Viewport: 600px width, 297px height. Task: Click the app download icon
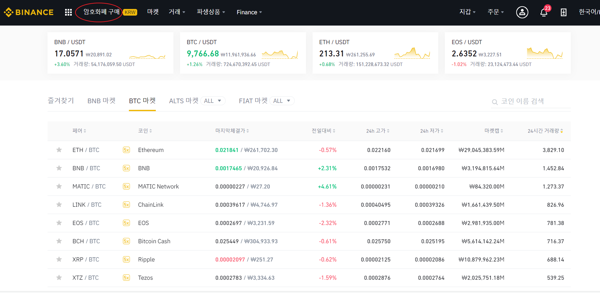point(563,12)
